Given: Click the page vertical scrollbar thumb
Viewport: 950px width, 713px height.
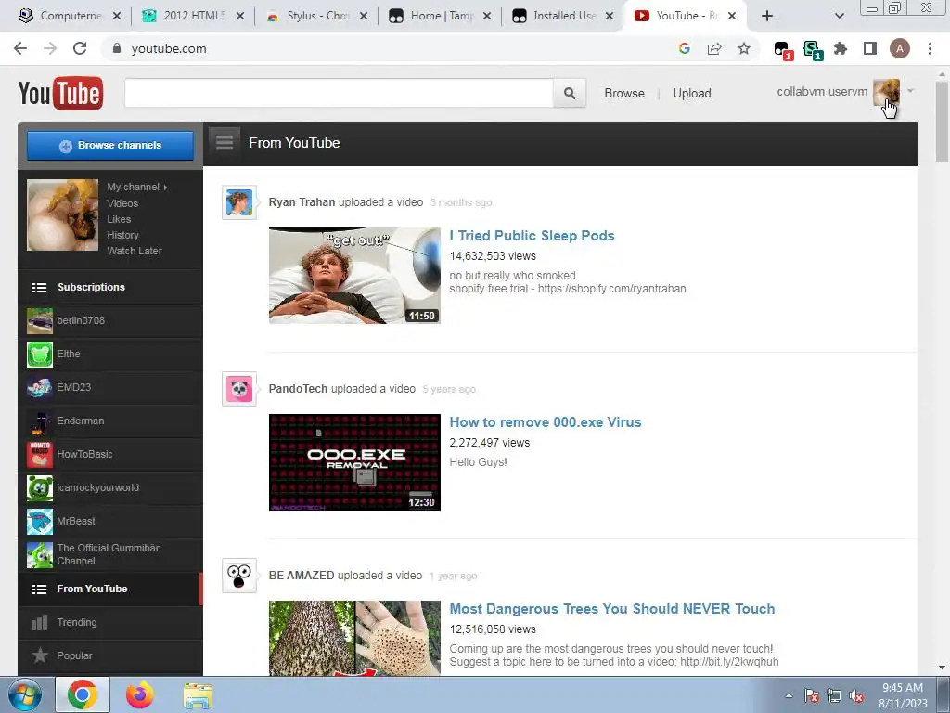Looking at the screenshot, I should click(942, 122).
